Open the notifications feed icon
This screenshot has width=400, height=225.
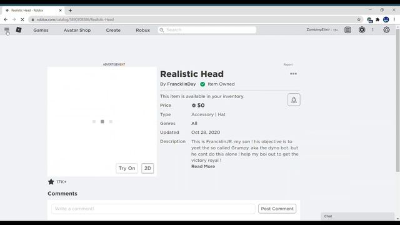347,30
